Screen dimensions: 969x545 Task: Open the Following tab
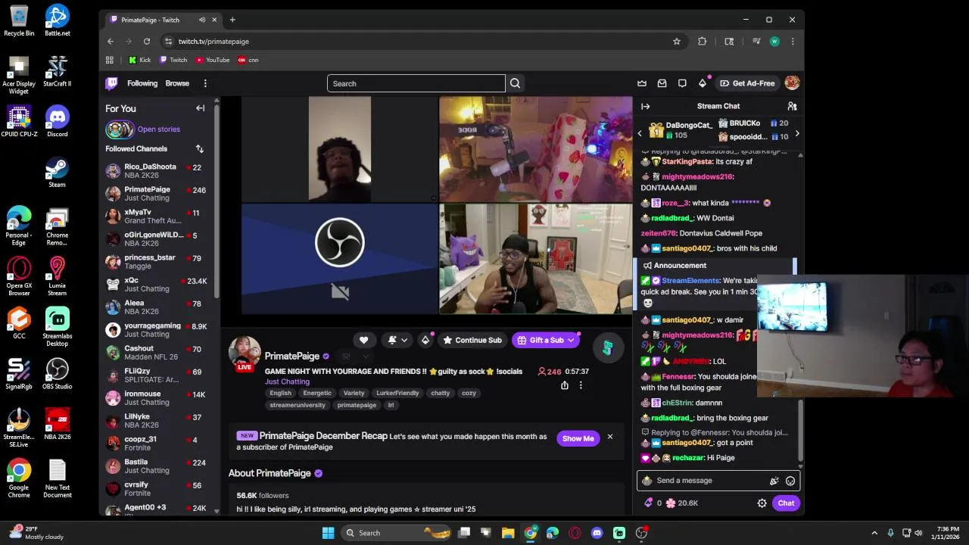point(142,83)
